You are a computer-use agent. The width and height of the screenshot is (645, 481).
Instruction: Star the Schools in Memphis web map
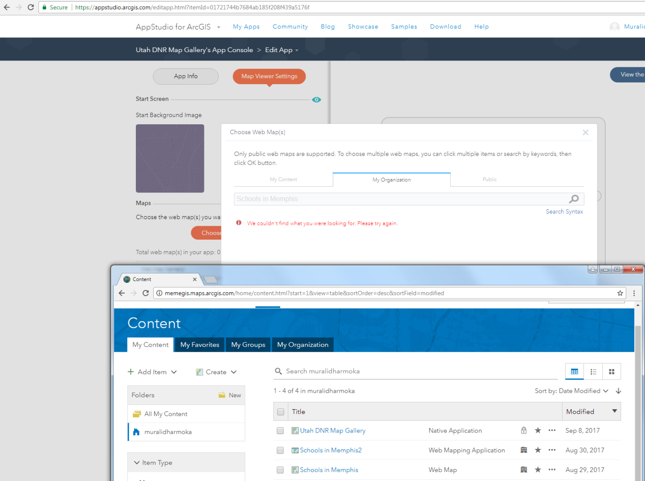pos(538,470)
